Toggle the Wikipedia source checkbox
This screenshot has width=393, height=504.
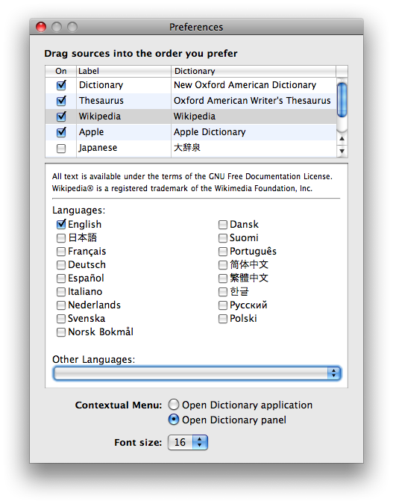[x=61, y=116]
